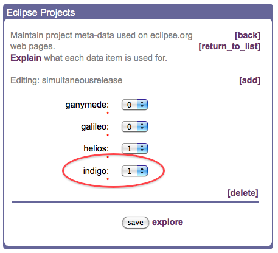The width and height of the screenshot is (278, 253).
Task: Click the Eclipse Projects panel title
Action: click(41, 13)
